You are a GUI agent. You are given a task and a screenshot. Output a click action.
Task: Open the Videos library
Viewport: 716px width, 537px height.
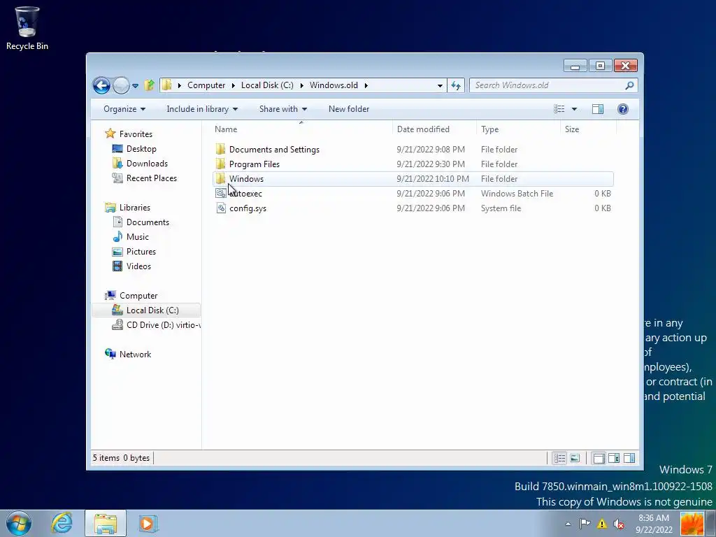[131, 266]
